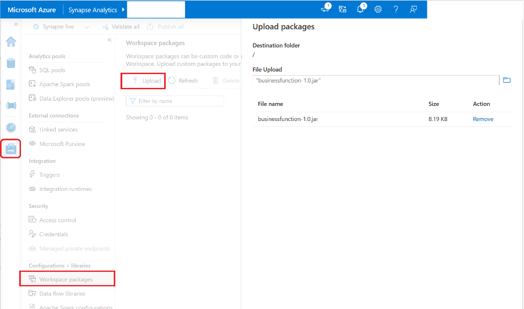Image resolution: width=524 pixels, height=309 pixels.
Task: Open the Data hub cylinder icon
Action: 10,63
